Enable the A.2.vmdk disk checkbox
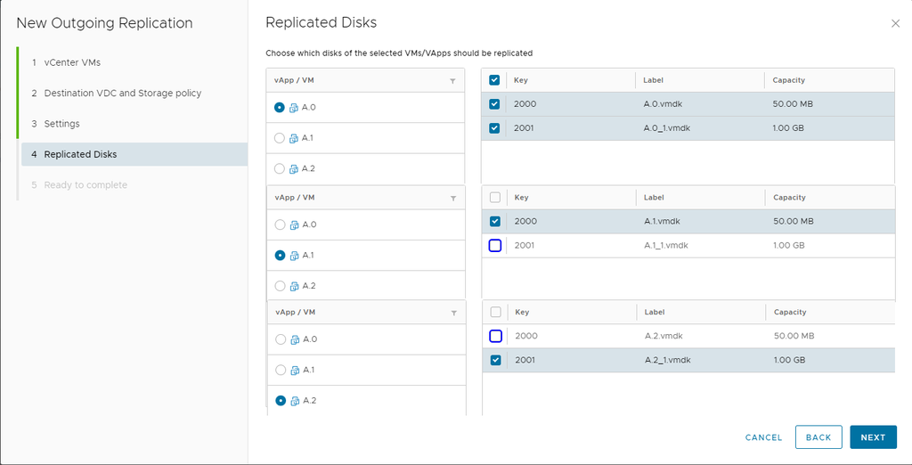912x465 pixels. pyautogui.click(x=495, y=337)
